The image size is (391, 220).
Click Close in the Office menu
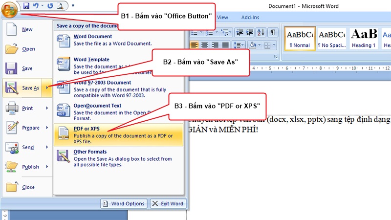pyautogui.click(x=27, y=187)
